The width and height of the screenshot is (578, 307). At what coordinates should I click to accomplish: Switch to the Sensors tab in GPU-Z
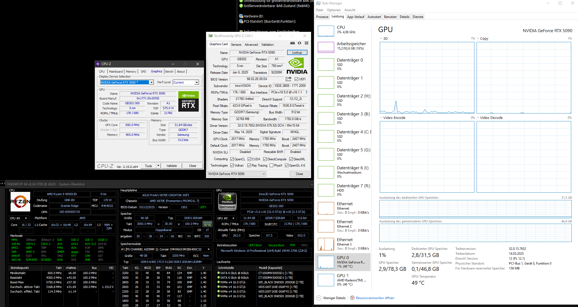[x=236, y=45]
